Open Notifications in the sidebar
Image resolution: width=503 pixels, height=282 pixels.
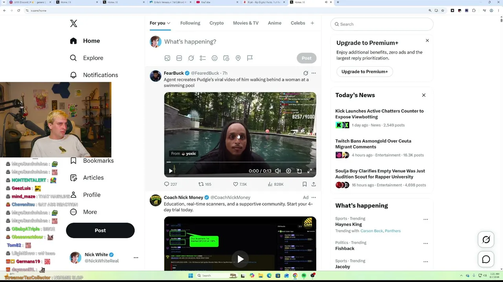coord(94,75)
